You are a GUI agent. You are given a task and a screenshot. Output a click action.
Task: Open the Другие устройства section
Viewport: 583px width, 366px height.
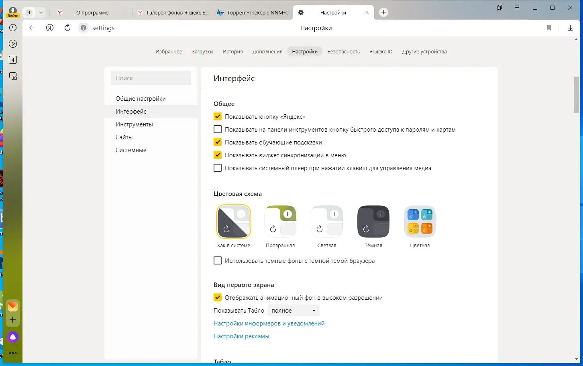424,52
